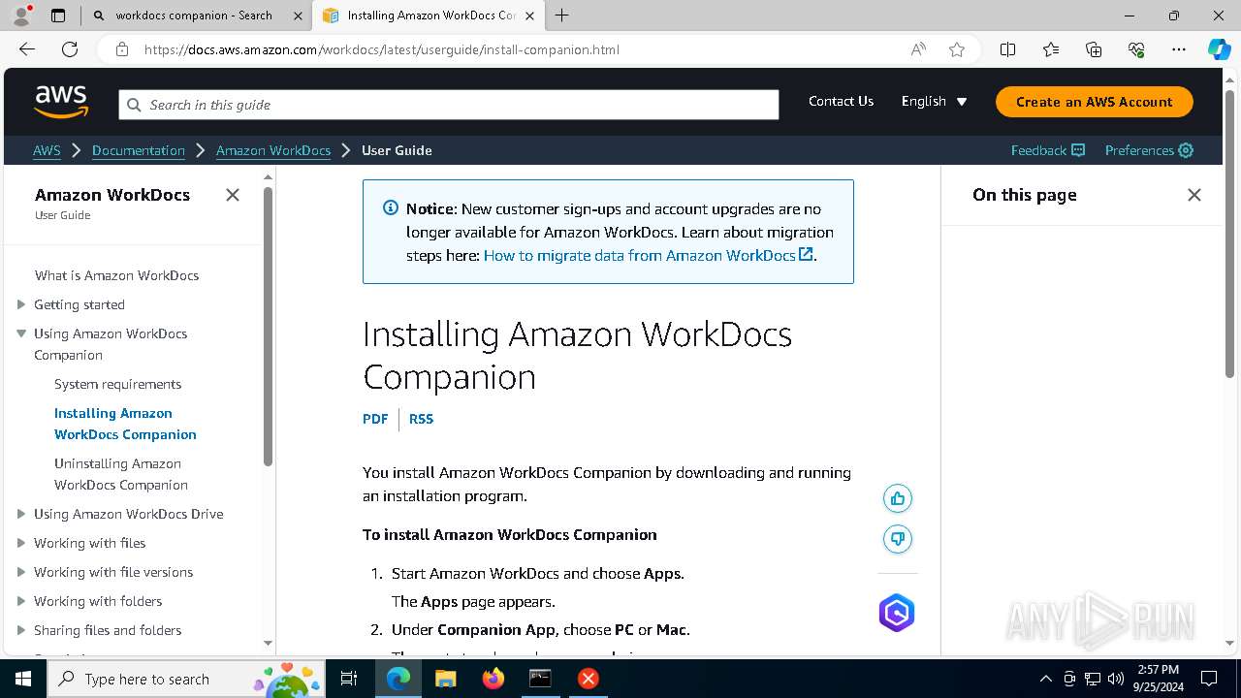Open Edge Settings and more menu
The height and width of the screenshot is (698, 1241).
[1179, 49]
